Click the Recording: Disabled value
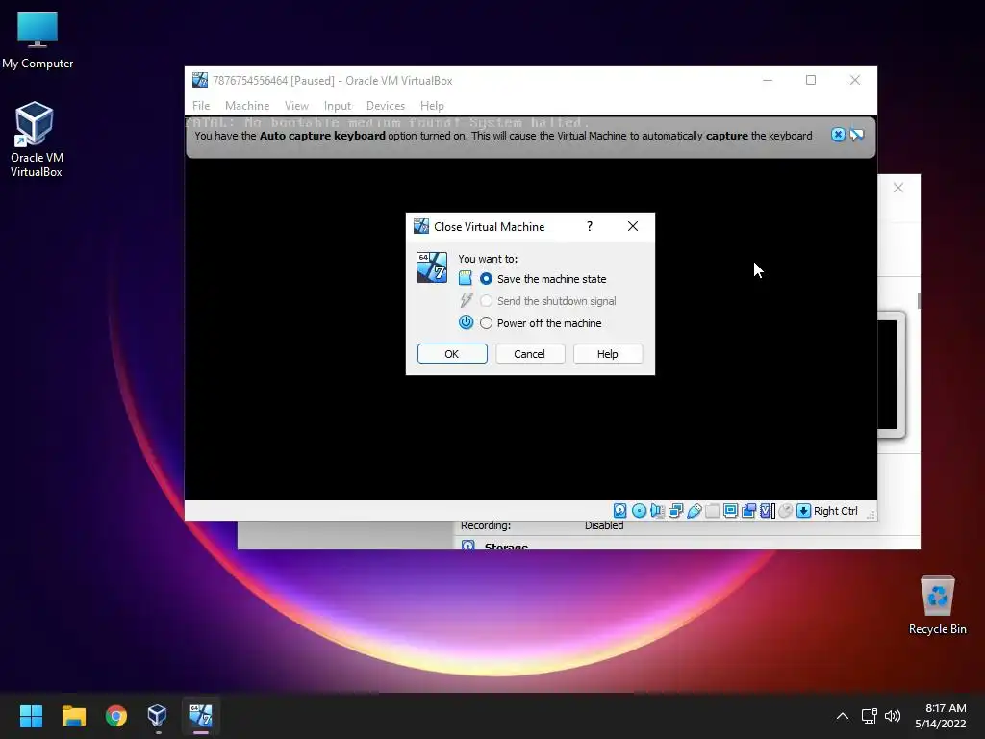Image resolution: width=985 pixels, height=739 pixels. [x=604, y=525]
